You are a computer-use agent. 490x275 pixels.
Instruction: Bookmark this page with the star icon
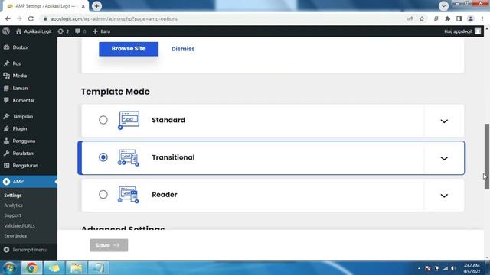(422, 18)
